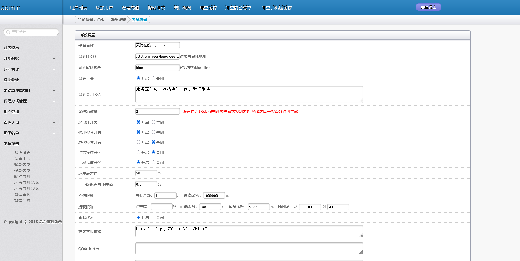Screen dimensions: 520x261
Task: Click the 安全退出 logout button
Action: 428,7
